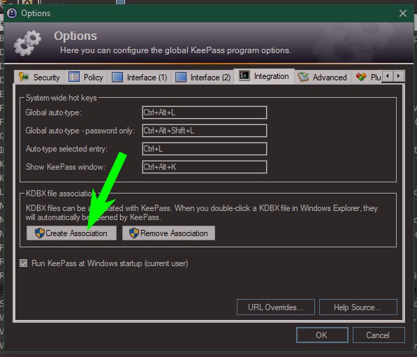Click the 'Auto-type selected entry:' label
The width and height of the screenshot is (417, 357).
click(x=66, y=149)
